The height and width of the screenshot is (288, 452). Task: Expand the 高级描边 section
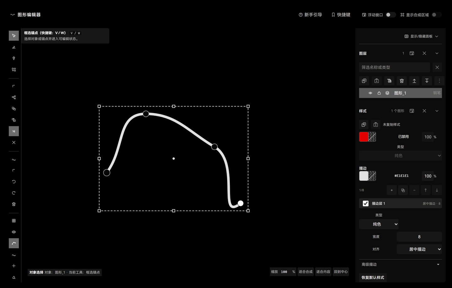(401, 265)
